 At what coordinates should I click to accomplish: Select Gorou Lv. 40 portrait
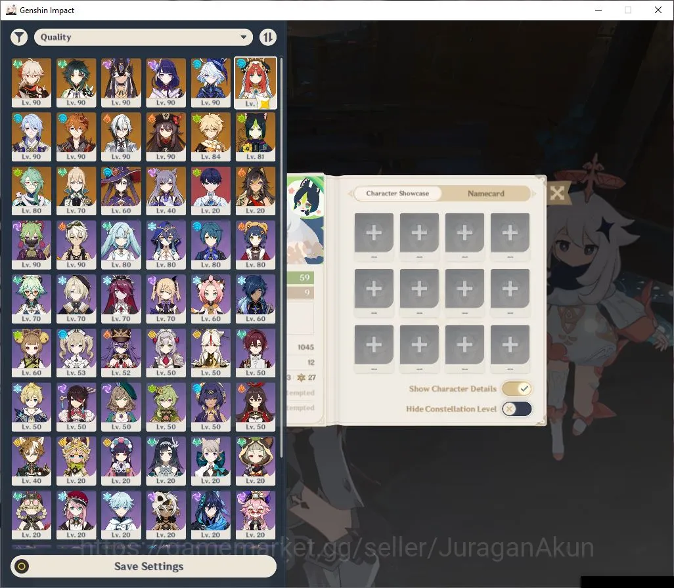point(32,461)
